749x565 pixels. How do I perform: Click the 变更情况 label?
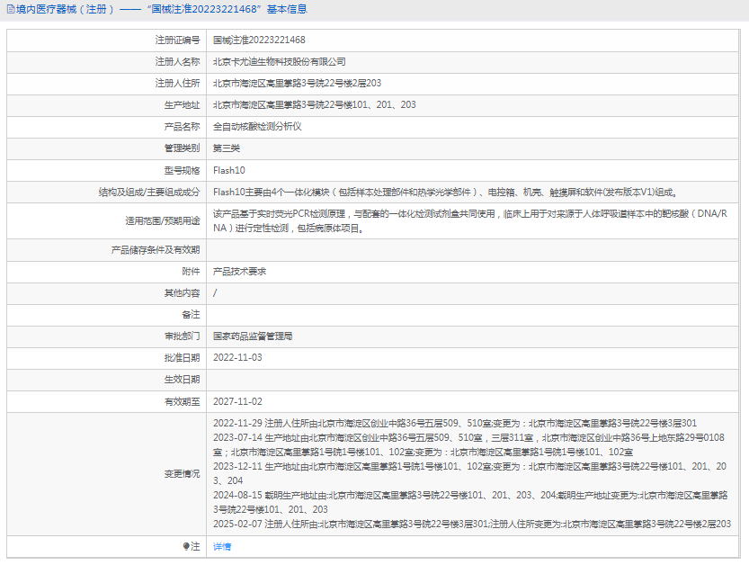point(182,474)
